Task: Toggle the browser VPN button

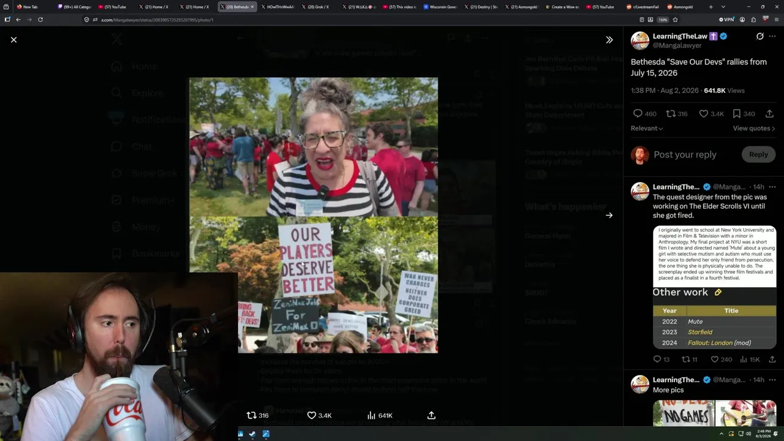Action: [x=726, y=20]
